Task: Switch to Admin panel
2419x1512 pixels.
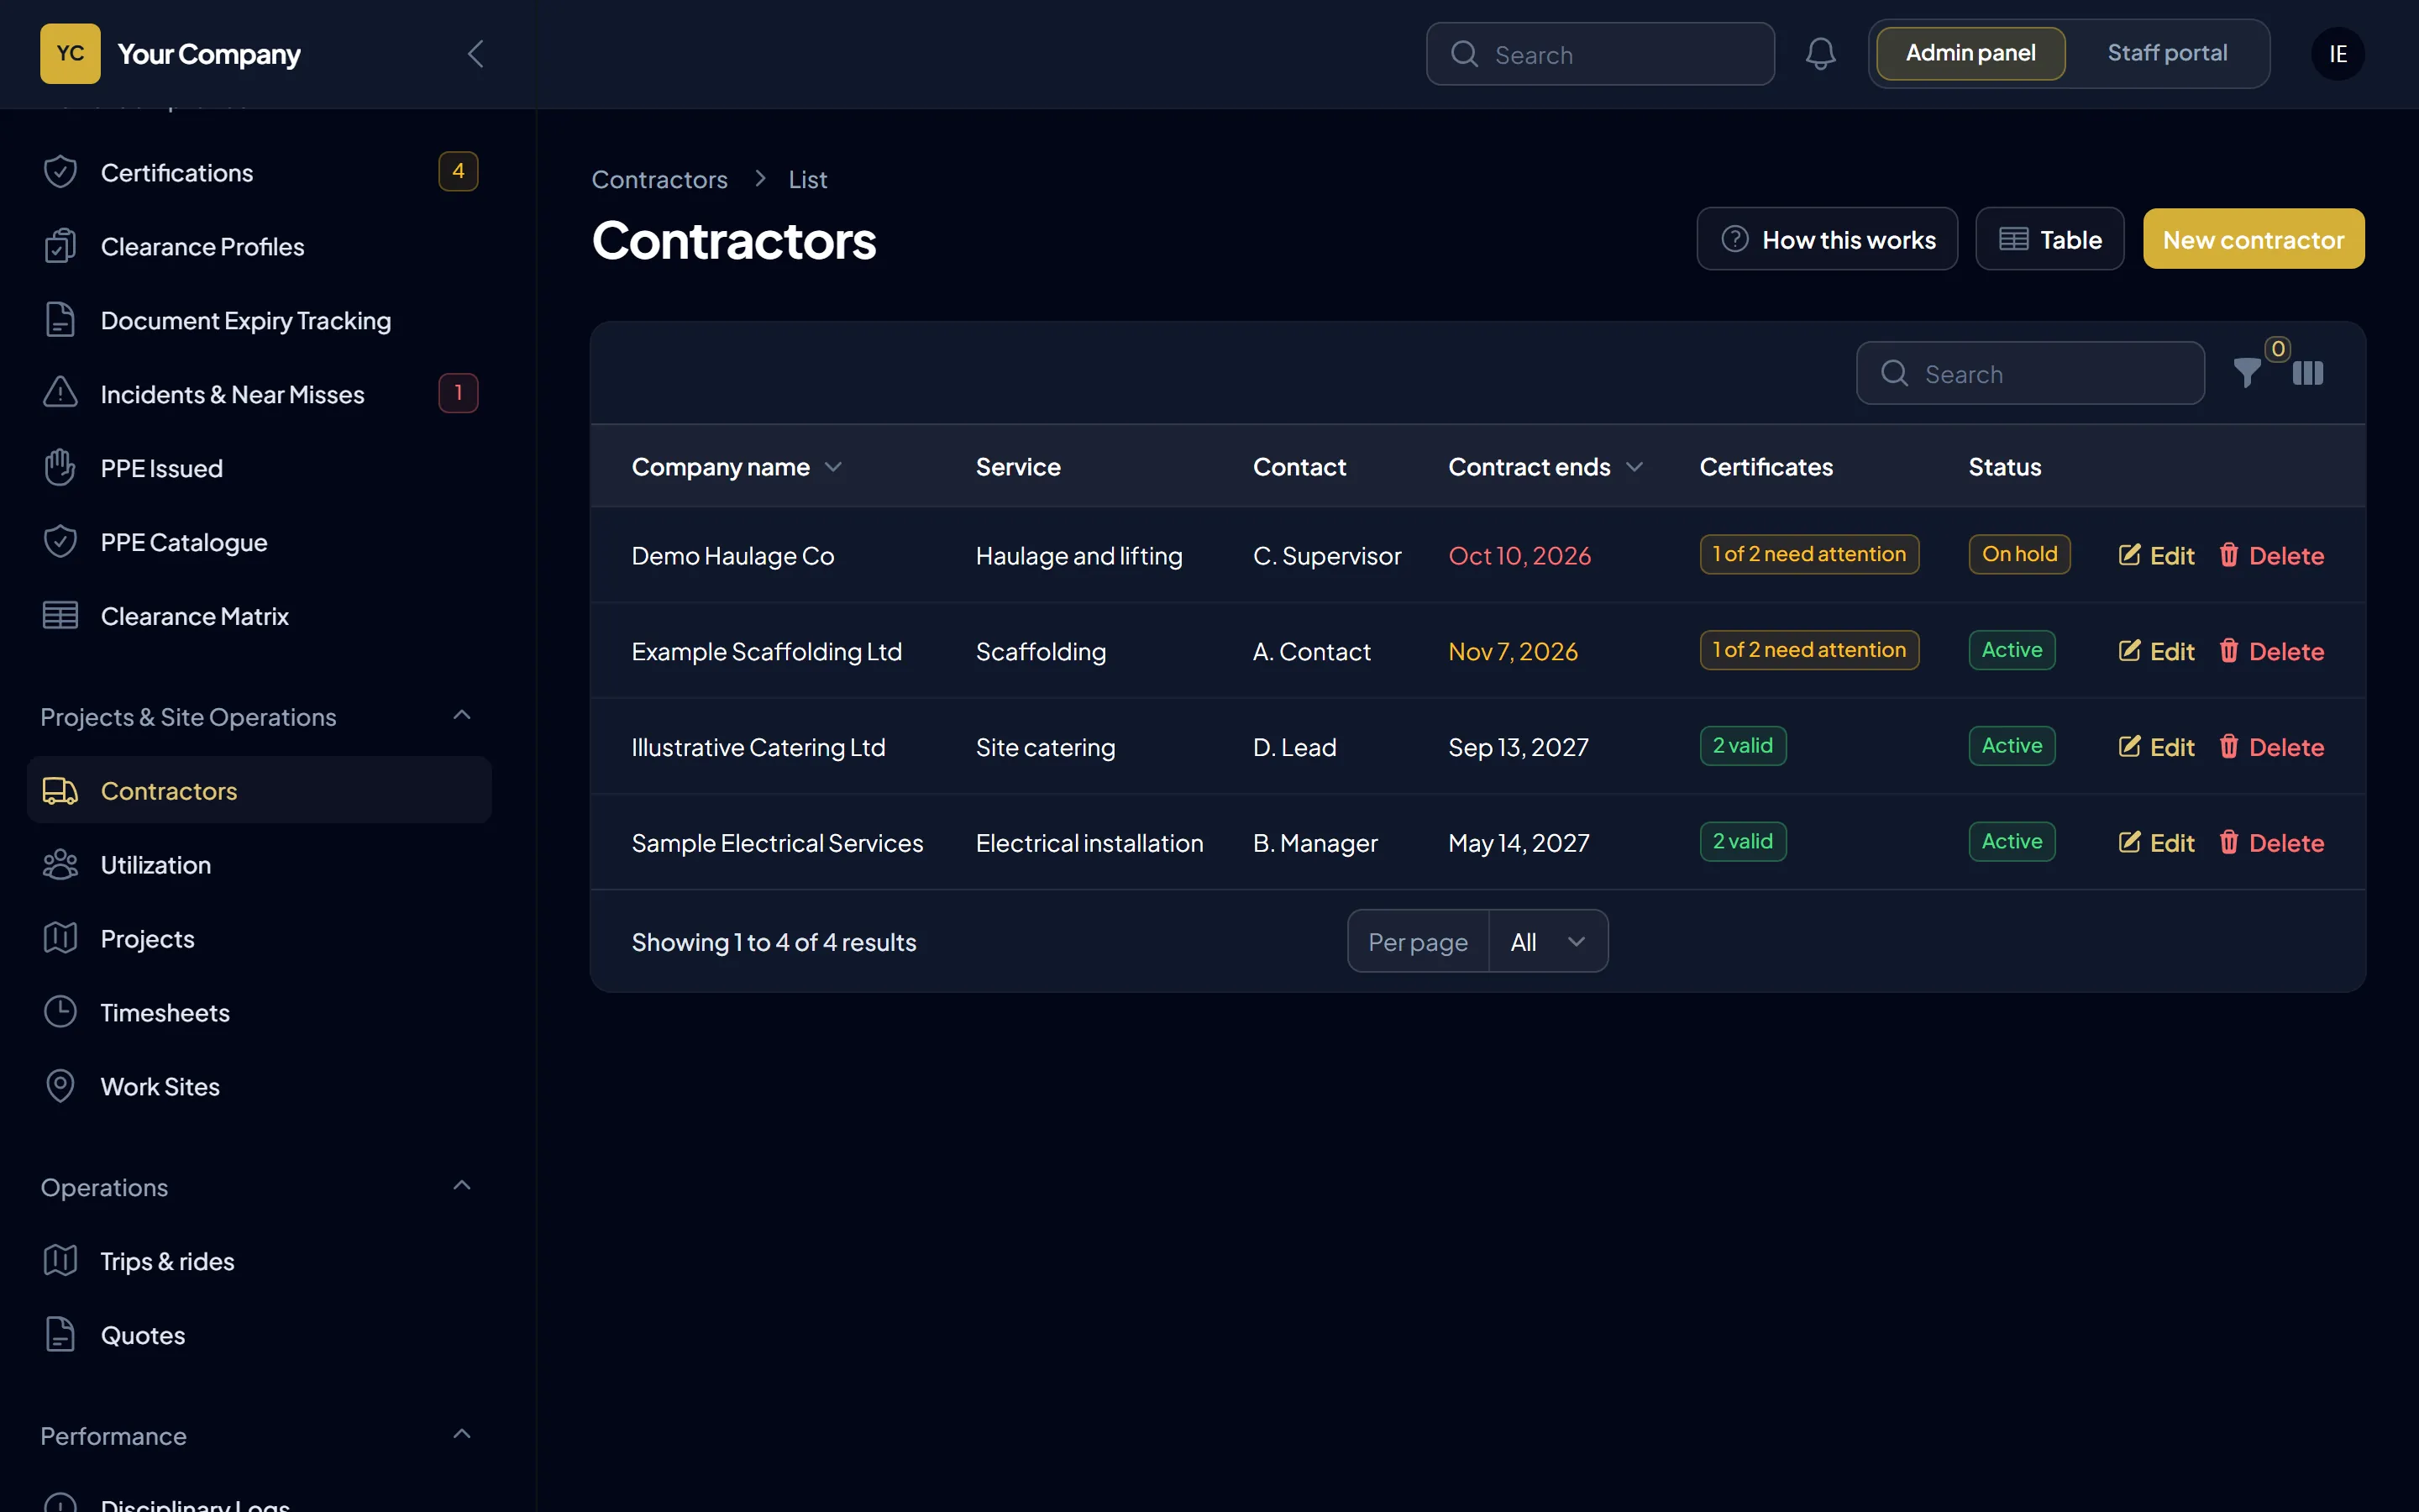Action: (1970, 53)
